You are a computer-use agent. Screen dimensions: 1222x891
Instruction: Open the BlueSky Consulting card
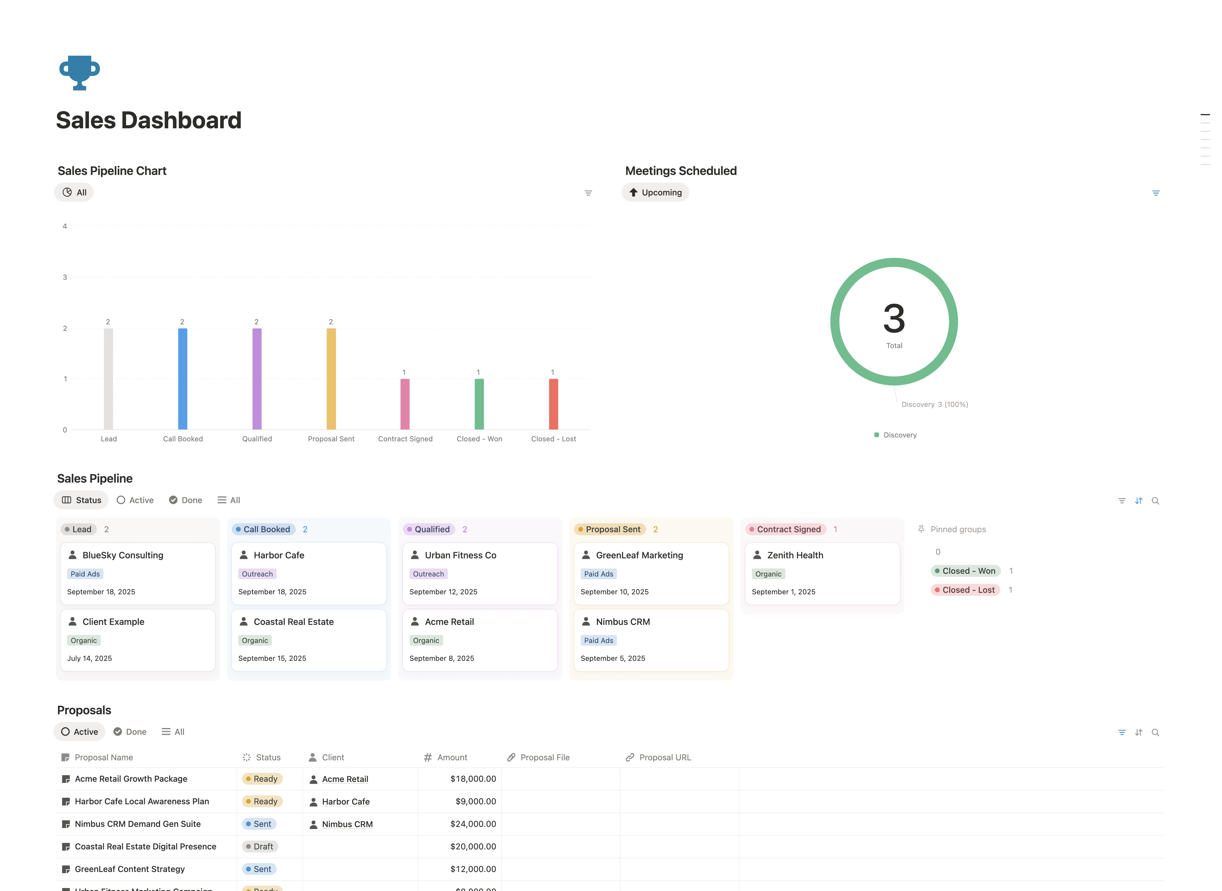point(123,555)
